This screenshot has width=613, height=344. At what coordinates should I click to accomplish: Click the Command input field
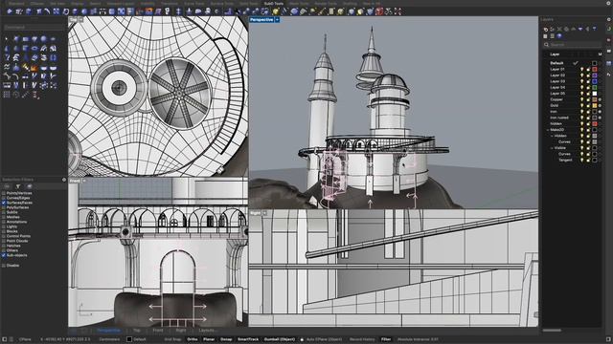pos(34,28)
